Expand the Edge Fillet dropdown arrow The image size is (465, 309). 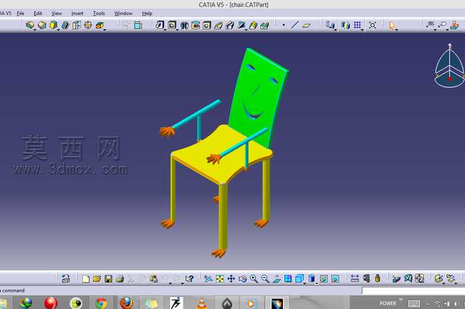165,30
